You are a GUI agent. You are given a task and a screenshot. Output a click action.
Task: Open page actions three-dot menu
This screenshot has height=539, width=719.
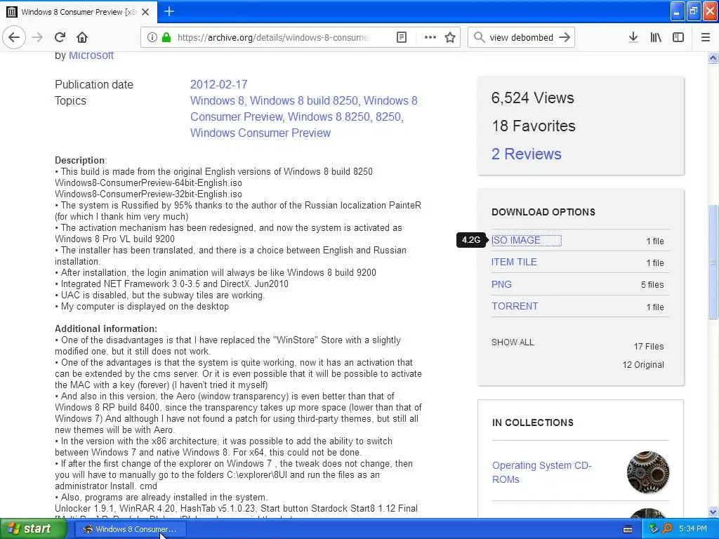click(430, 37)
